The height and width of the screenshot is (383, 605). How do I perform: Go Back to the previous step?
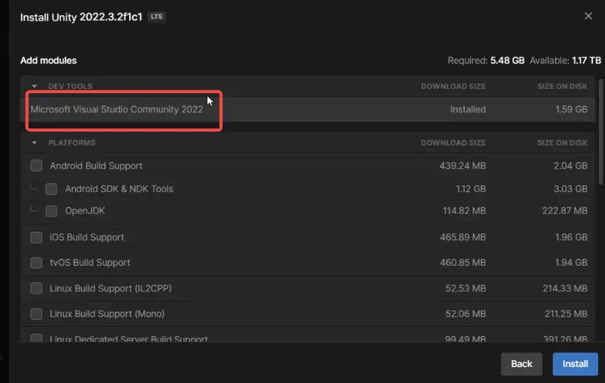pos(522,364)
